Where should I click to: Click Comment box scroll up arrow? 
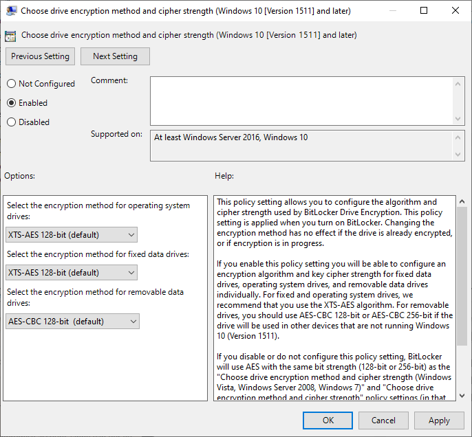[x=458, y=84]
